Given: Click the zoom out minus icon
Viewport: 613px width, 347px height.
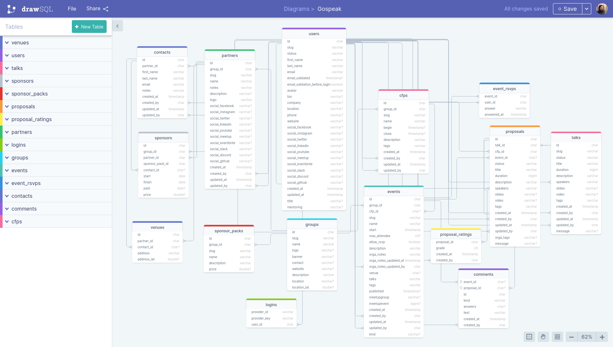Looking at the screenshot, I should 571,337.
